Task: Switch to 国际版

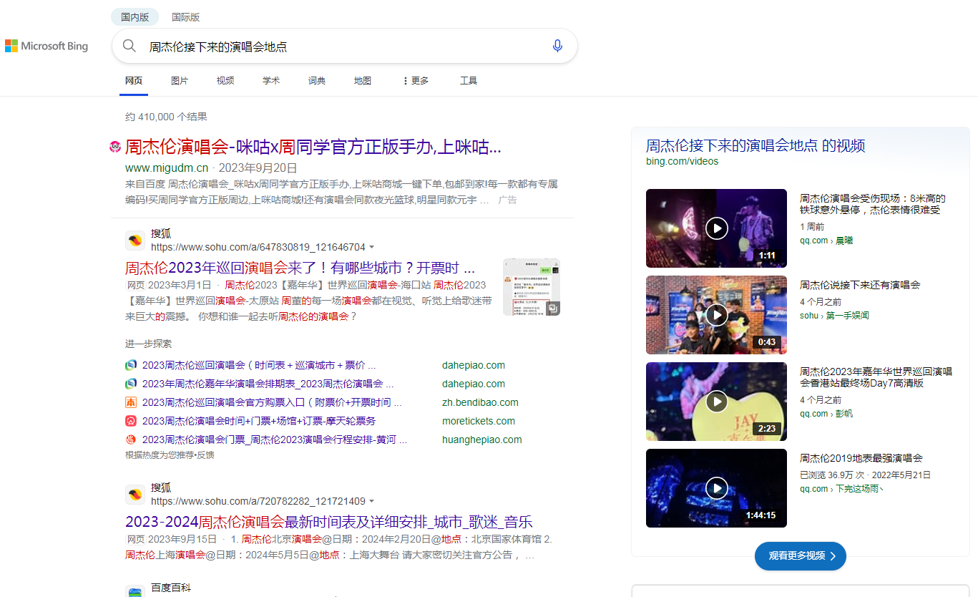Action: point(185,16)
